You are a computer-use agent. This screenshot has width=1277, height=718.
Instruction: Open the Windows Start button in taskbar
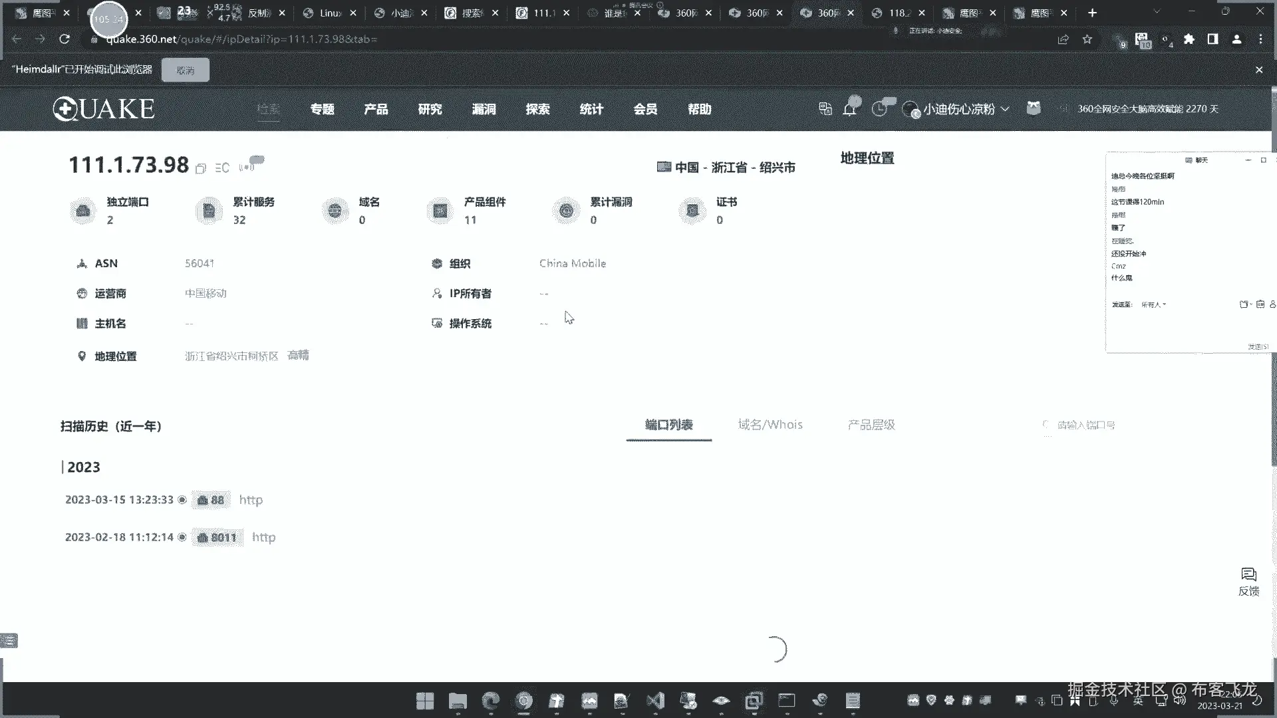tap(425, 701)
